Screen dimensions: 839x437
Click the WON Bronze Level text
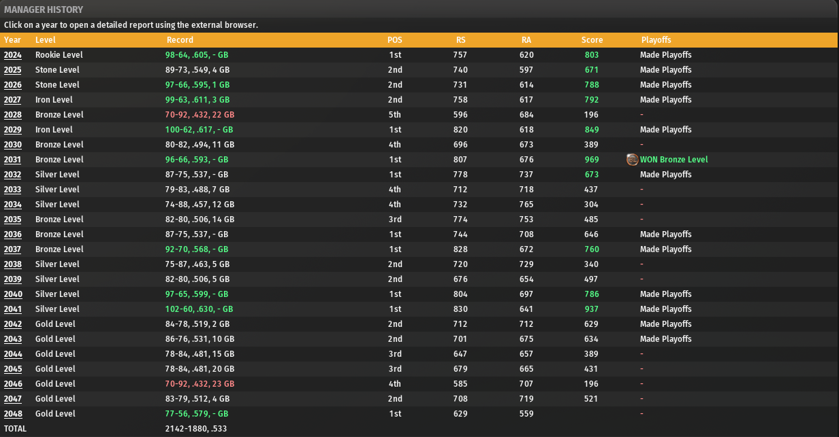674,160
